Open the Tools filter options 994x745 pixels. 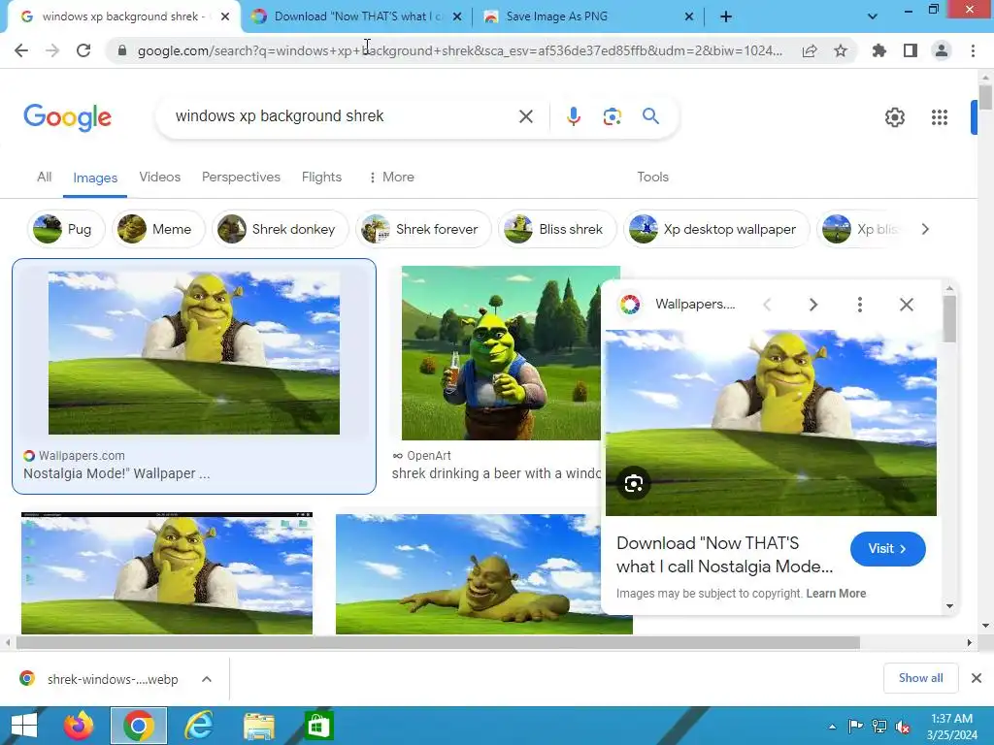tap(653, 177)
